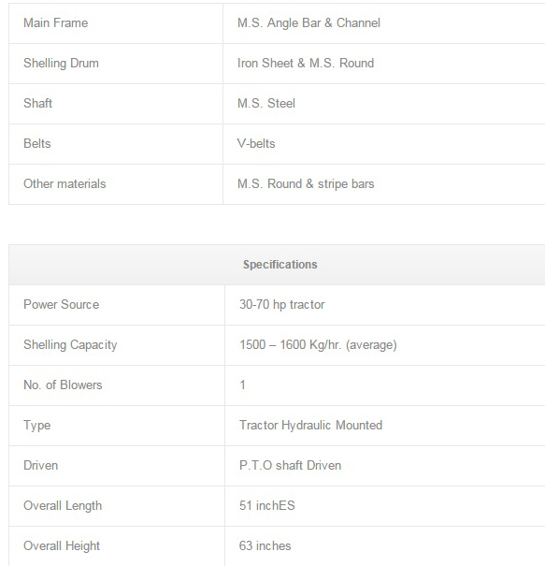Viewport: 545px width, 566px height.
Task: Click the Shelling Drum row label
Action: [x=61, y=64]
